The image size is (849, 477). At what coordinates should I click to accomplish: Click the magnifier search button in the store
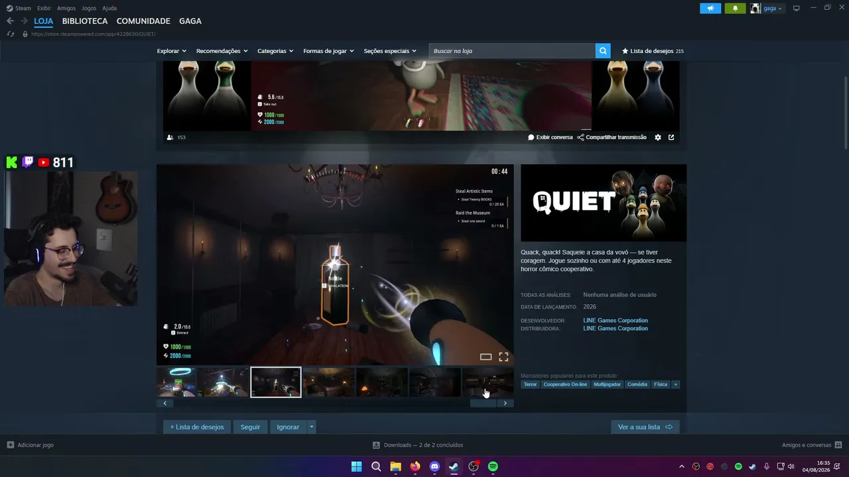click(603, 51)
